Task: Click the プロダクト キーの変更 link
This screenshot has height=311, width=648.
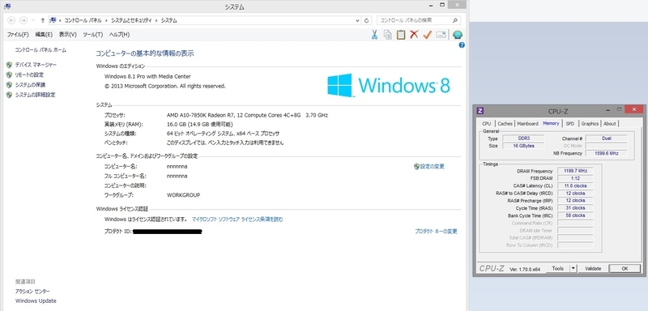Action: [x=436, y=232]
